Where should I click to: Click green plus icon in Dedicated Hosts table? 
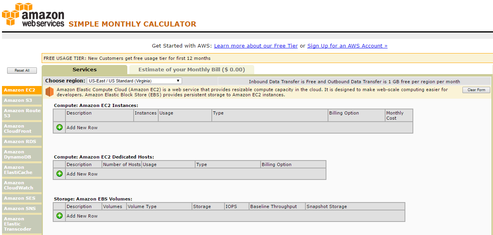coord(59,174)
